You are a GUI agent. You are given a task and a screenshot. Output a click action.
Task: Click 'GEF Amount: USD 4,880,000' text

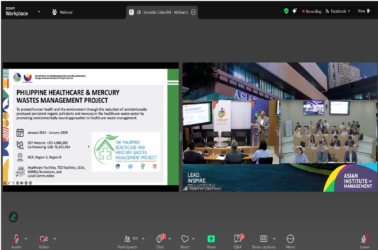48,143
